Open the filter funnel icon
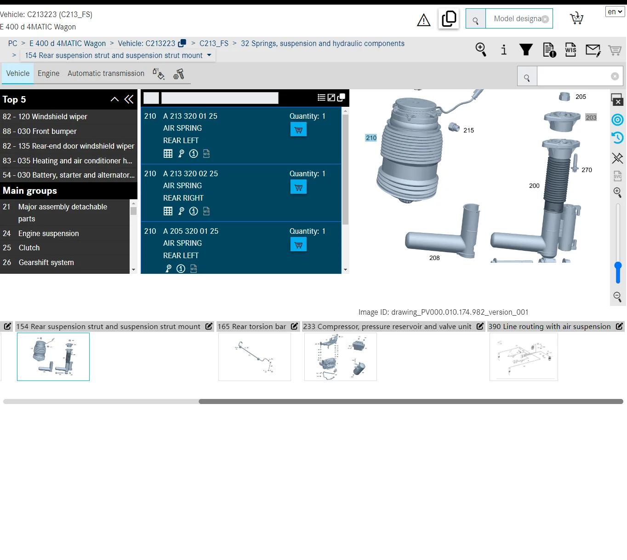This screenshot has width=627, height=560. pos(526,49)
